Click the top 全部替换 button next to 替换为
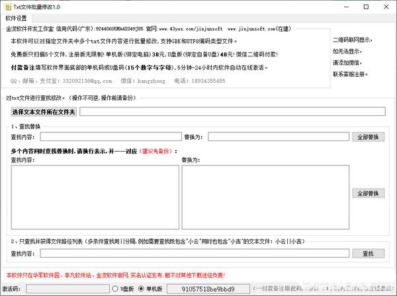397x296 pixels. click(x=369, y=137)
